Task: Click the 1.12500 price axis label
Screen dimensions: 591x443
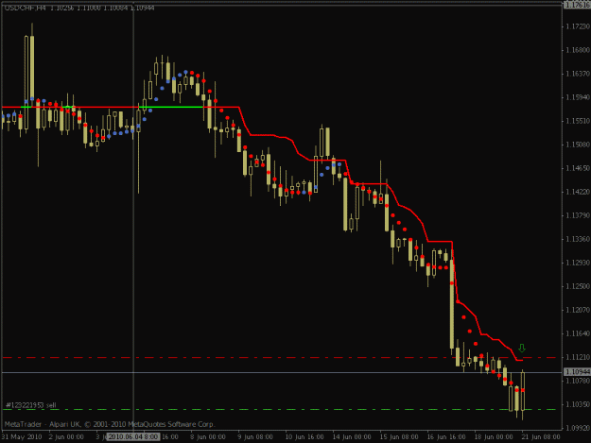Action: point(578,286)
